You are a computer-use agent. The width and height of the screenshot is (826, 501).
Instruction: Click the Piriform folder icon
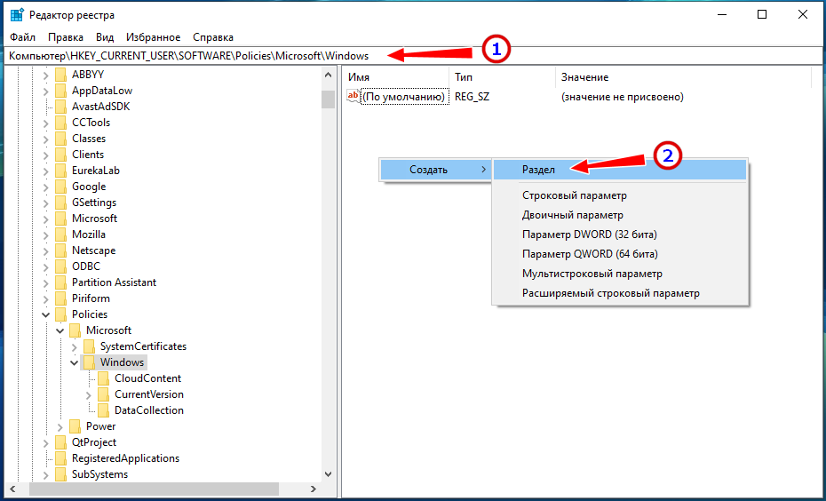60,298
